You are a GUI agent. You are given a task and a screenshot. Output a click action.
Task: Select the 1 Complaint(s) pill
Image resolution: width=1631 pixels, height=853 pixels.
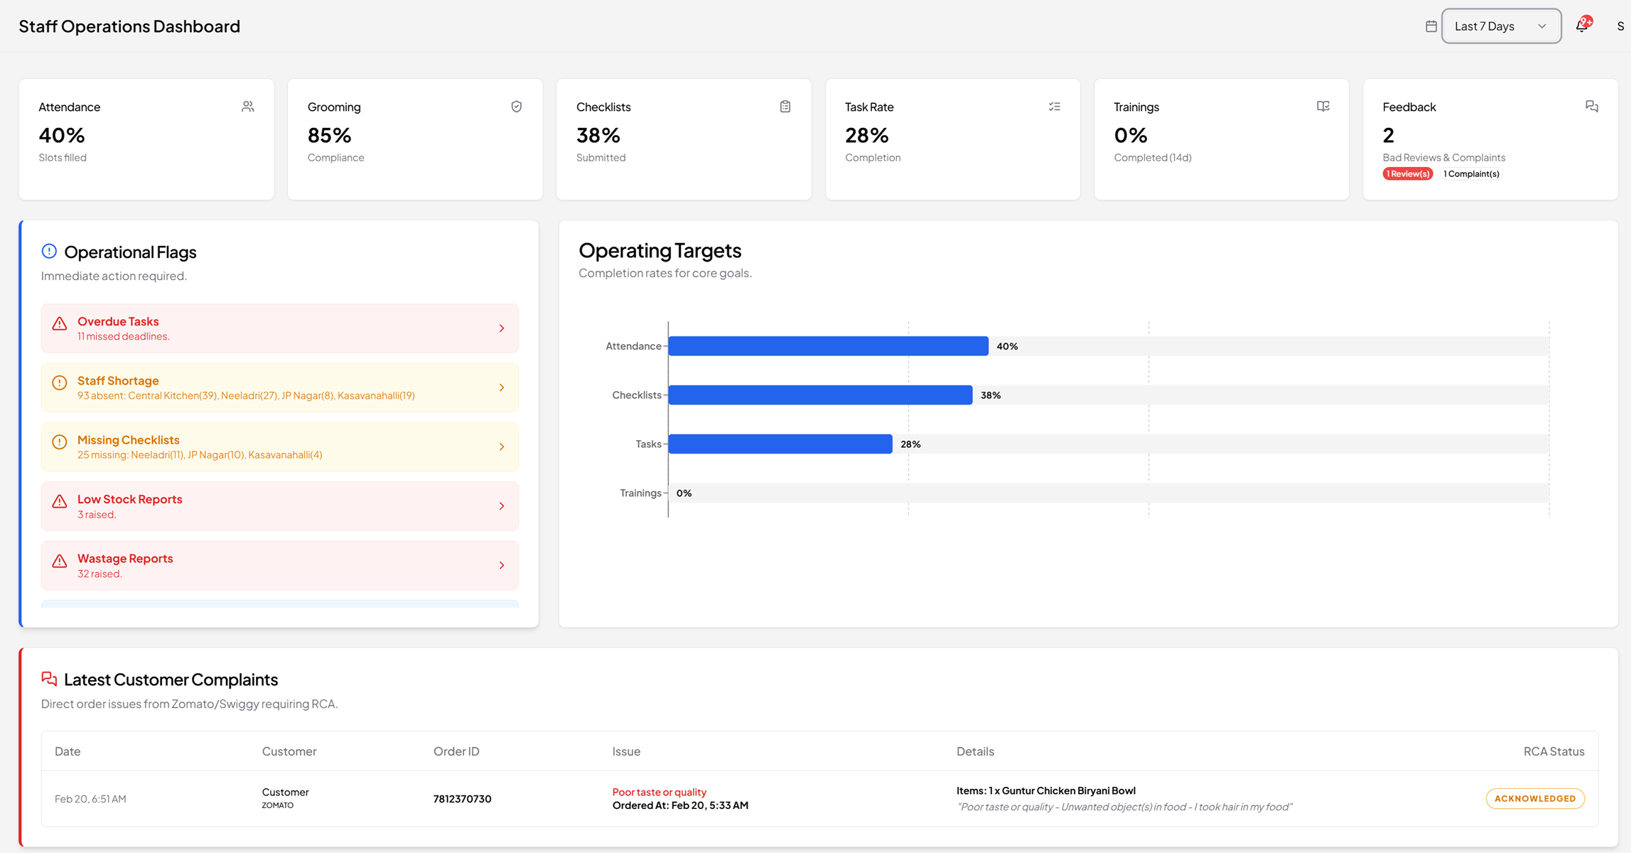[1471, 173]
